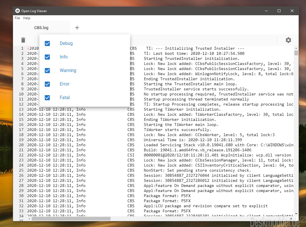Maximize the Open Log Viewer window

(x=279, y=11)
